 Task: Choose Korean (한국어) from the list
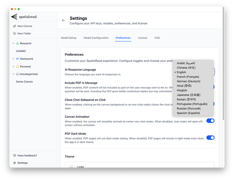[x=193, y=99]
